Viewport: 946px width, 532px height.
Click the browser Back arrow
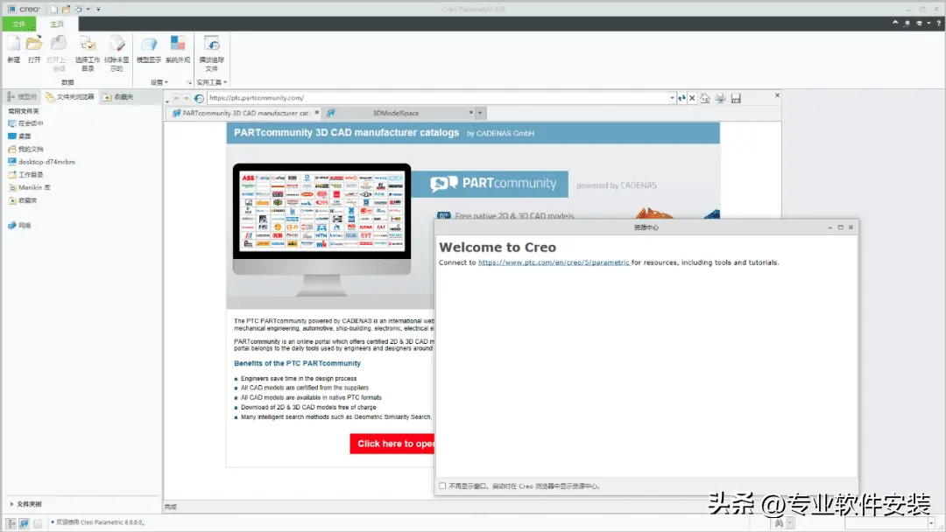click(176, 98)
